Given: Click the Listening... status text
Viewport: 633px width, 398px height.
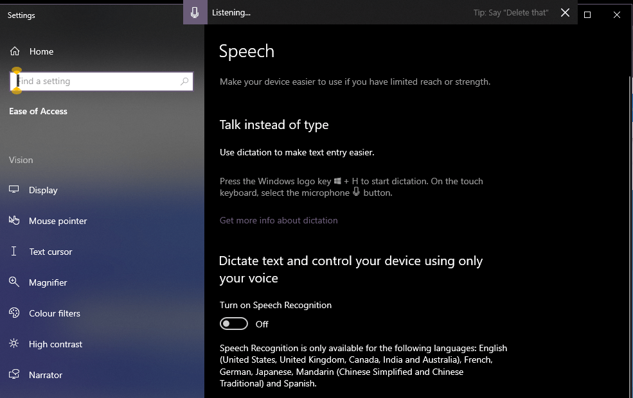Looking at the screenshot, I should coord(231,13).
